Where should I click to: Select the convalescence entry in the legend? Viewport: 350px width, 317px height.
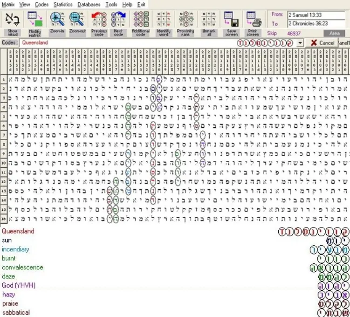tap(22, 267)
